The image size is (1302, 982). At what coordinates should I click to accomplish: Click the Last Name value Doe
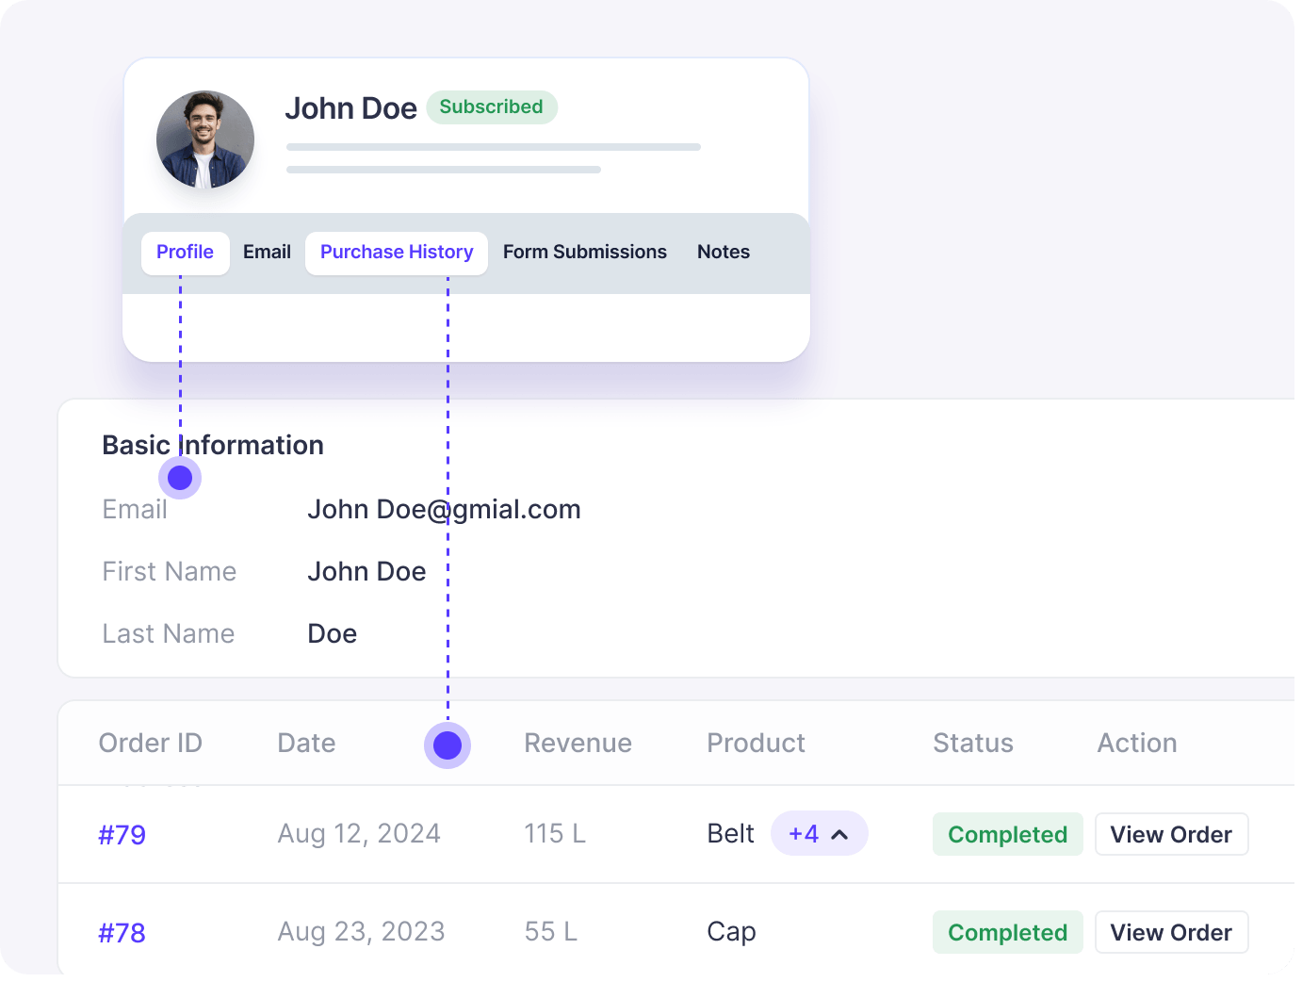333,634
